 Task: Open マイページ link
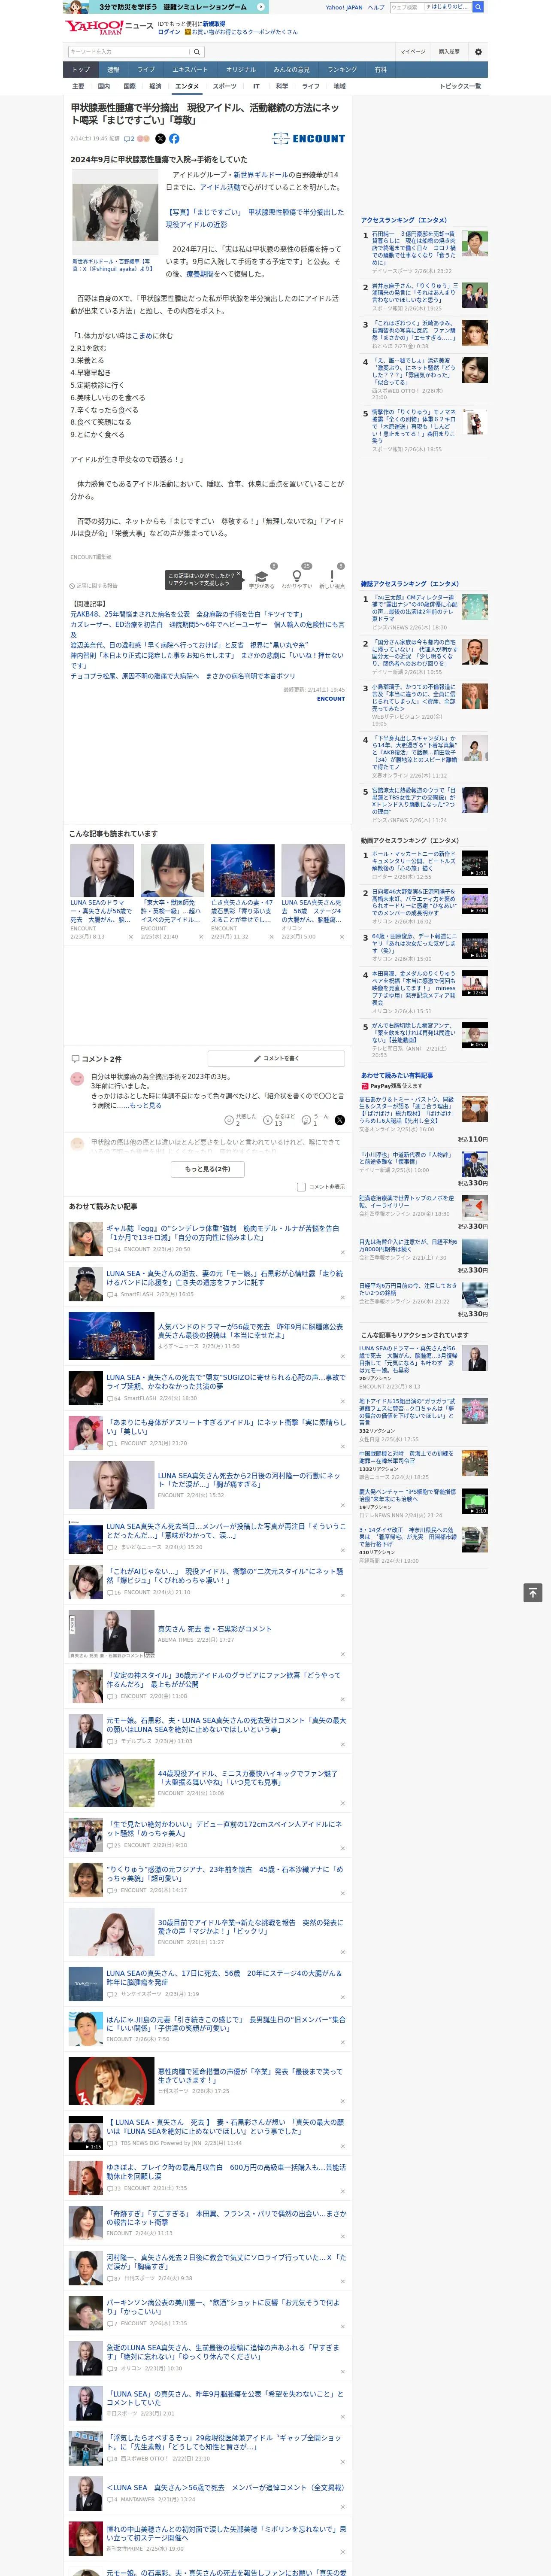tap(413, 52)
